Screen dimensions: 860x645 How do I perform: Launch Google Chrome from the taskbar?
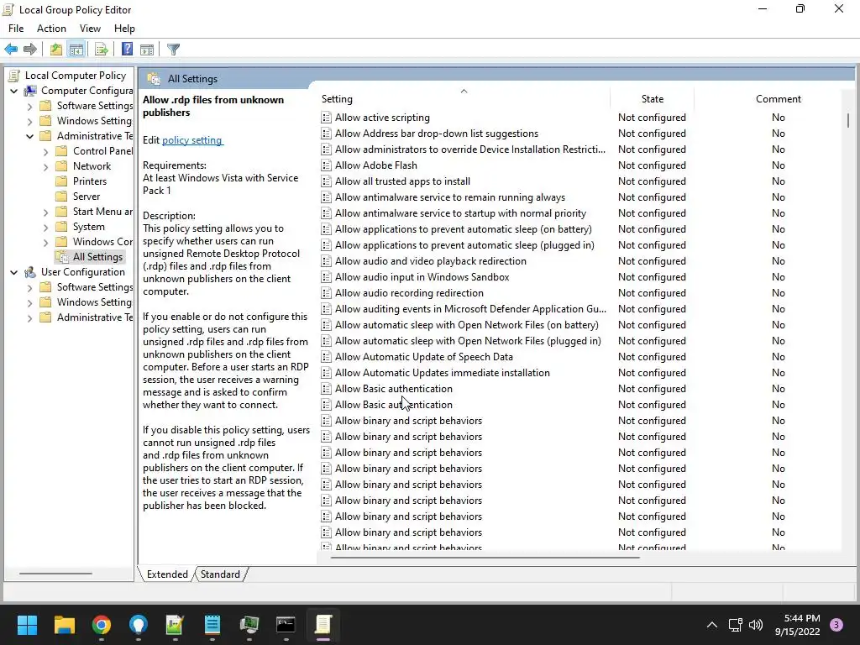click(102, 625)
